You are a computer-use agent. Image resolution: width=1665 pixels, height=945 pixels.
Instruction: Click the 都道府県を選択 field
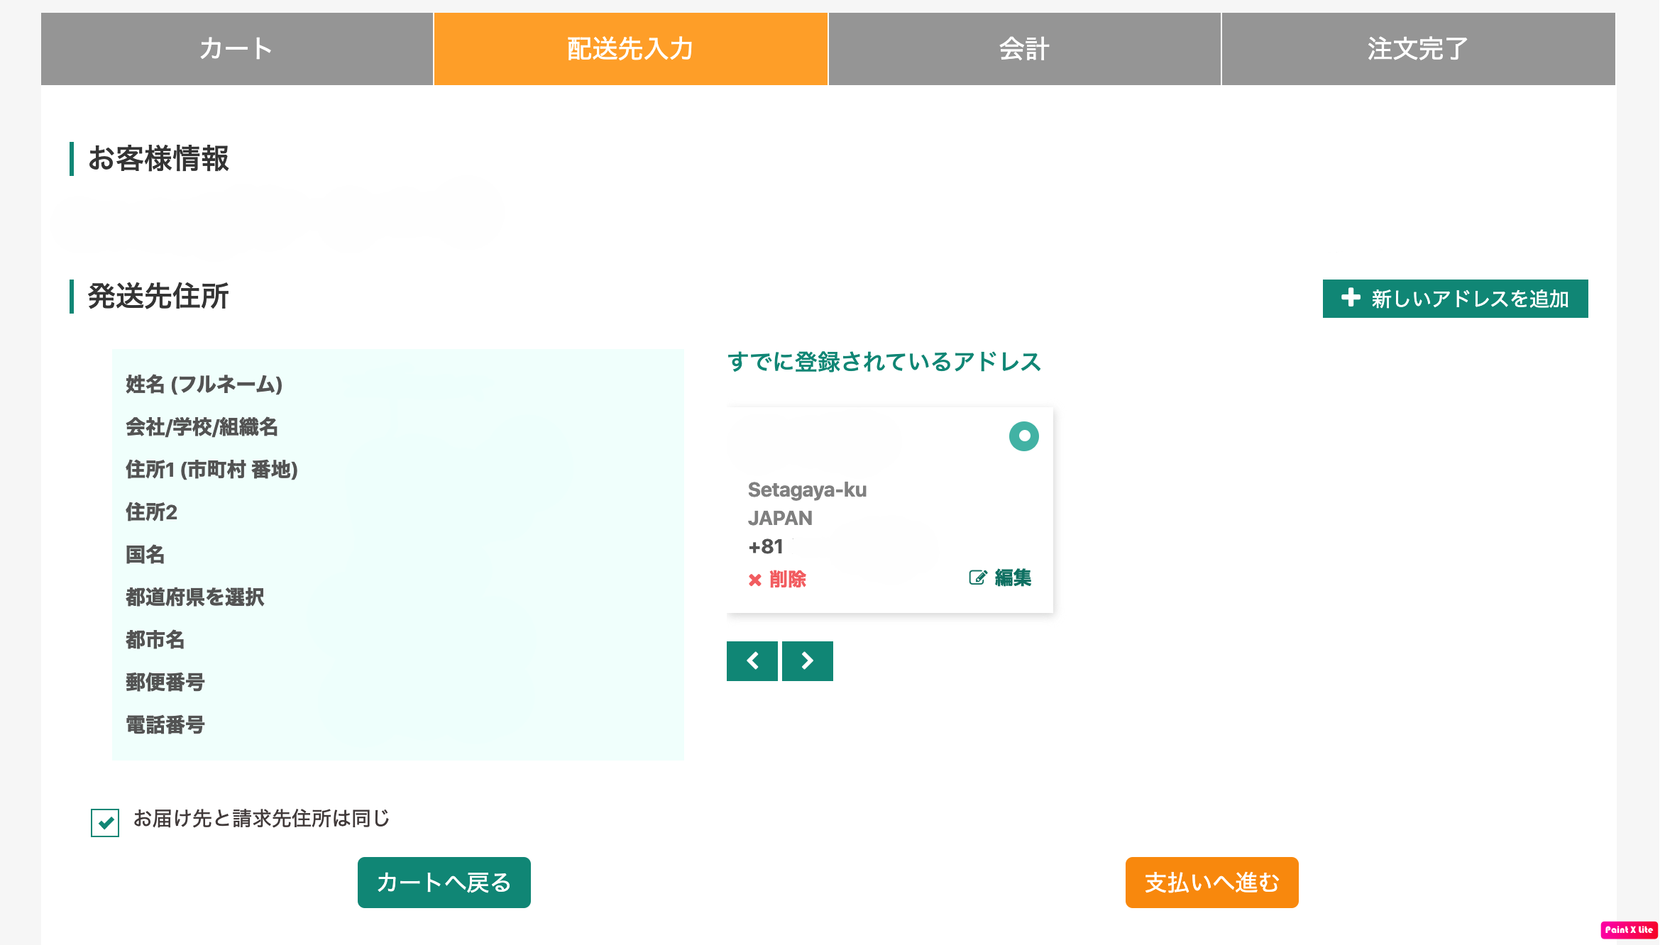[x=195, y=597]
